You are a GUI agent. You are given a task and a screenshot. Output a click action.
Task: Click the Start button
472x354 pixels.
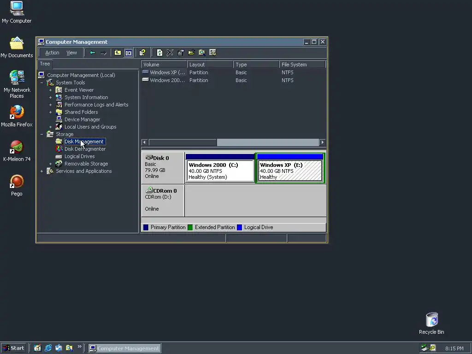coord(13,348)
